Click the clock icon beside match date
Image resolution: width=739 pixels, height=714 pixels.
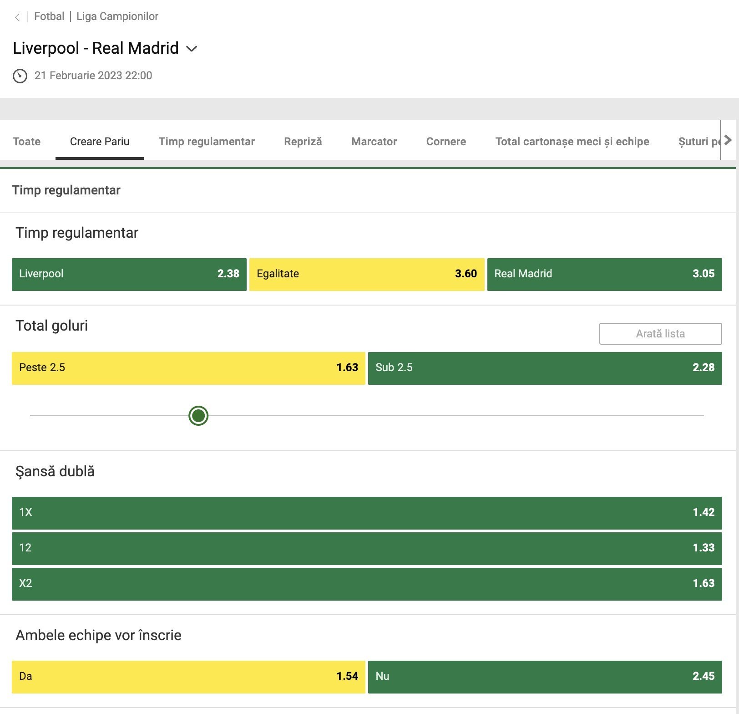click(20, 76)
